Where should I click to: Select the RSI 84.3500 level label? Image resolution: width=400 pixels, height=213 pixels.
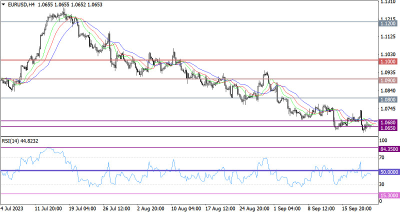click(x=389, y=149)
